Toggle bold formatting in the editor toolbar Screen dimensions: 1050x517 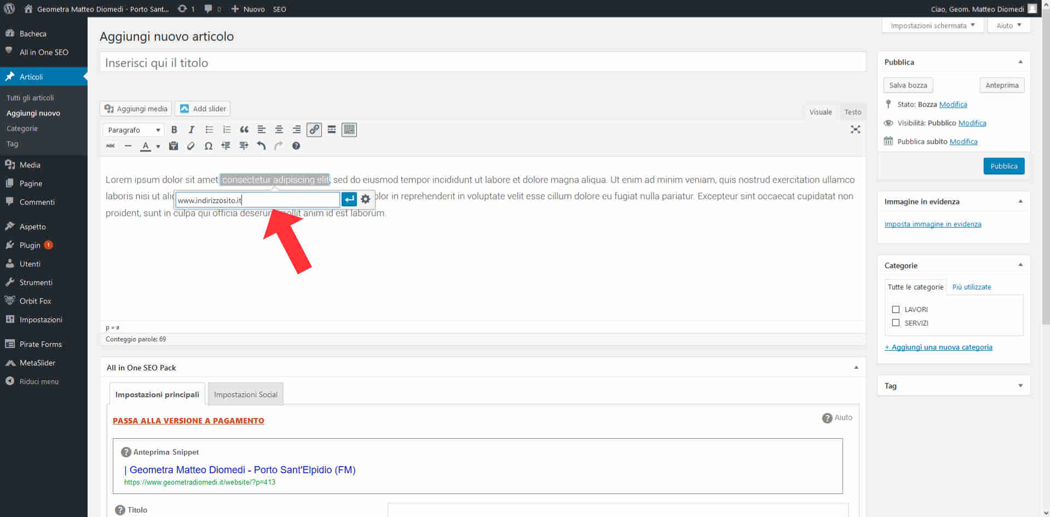coord(174,130)
